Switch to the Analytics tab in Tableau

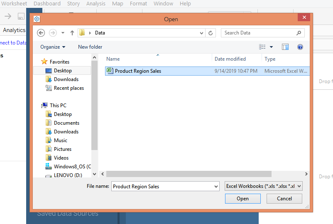[x=14, y=30]
